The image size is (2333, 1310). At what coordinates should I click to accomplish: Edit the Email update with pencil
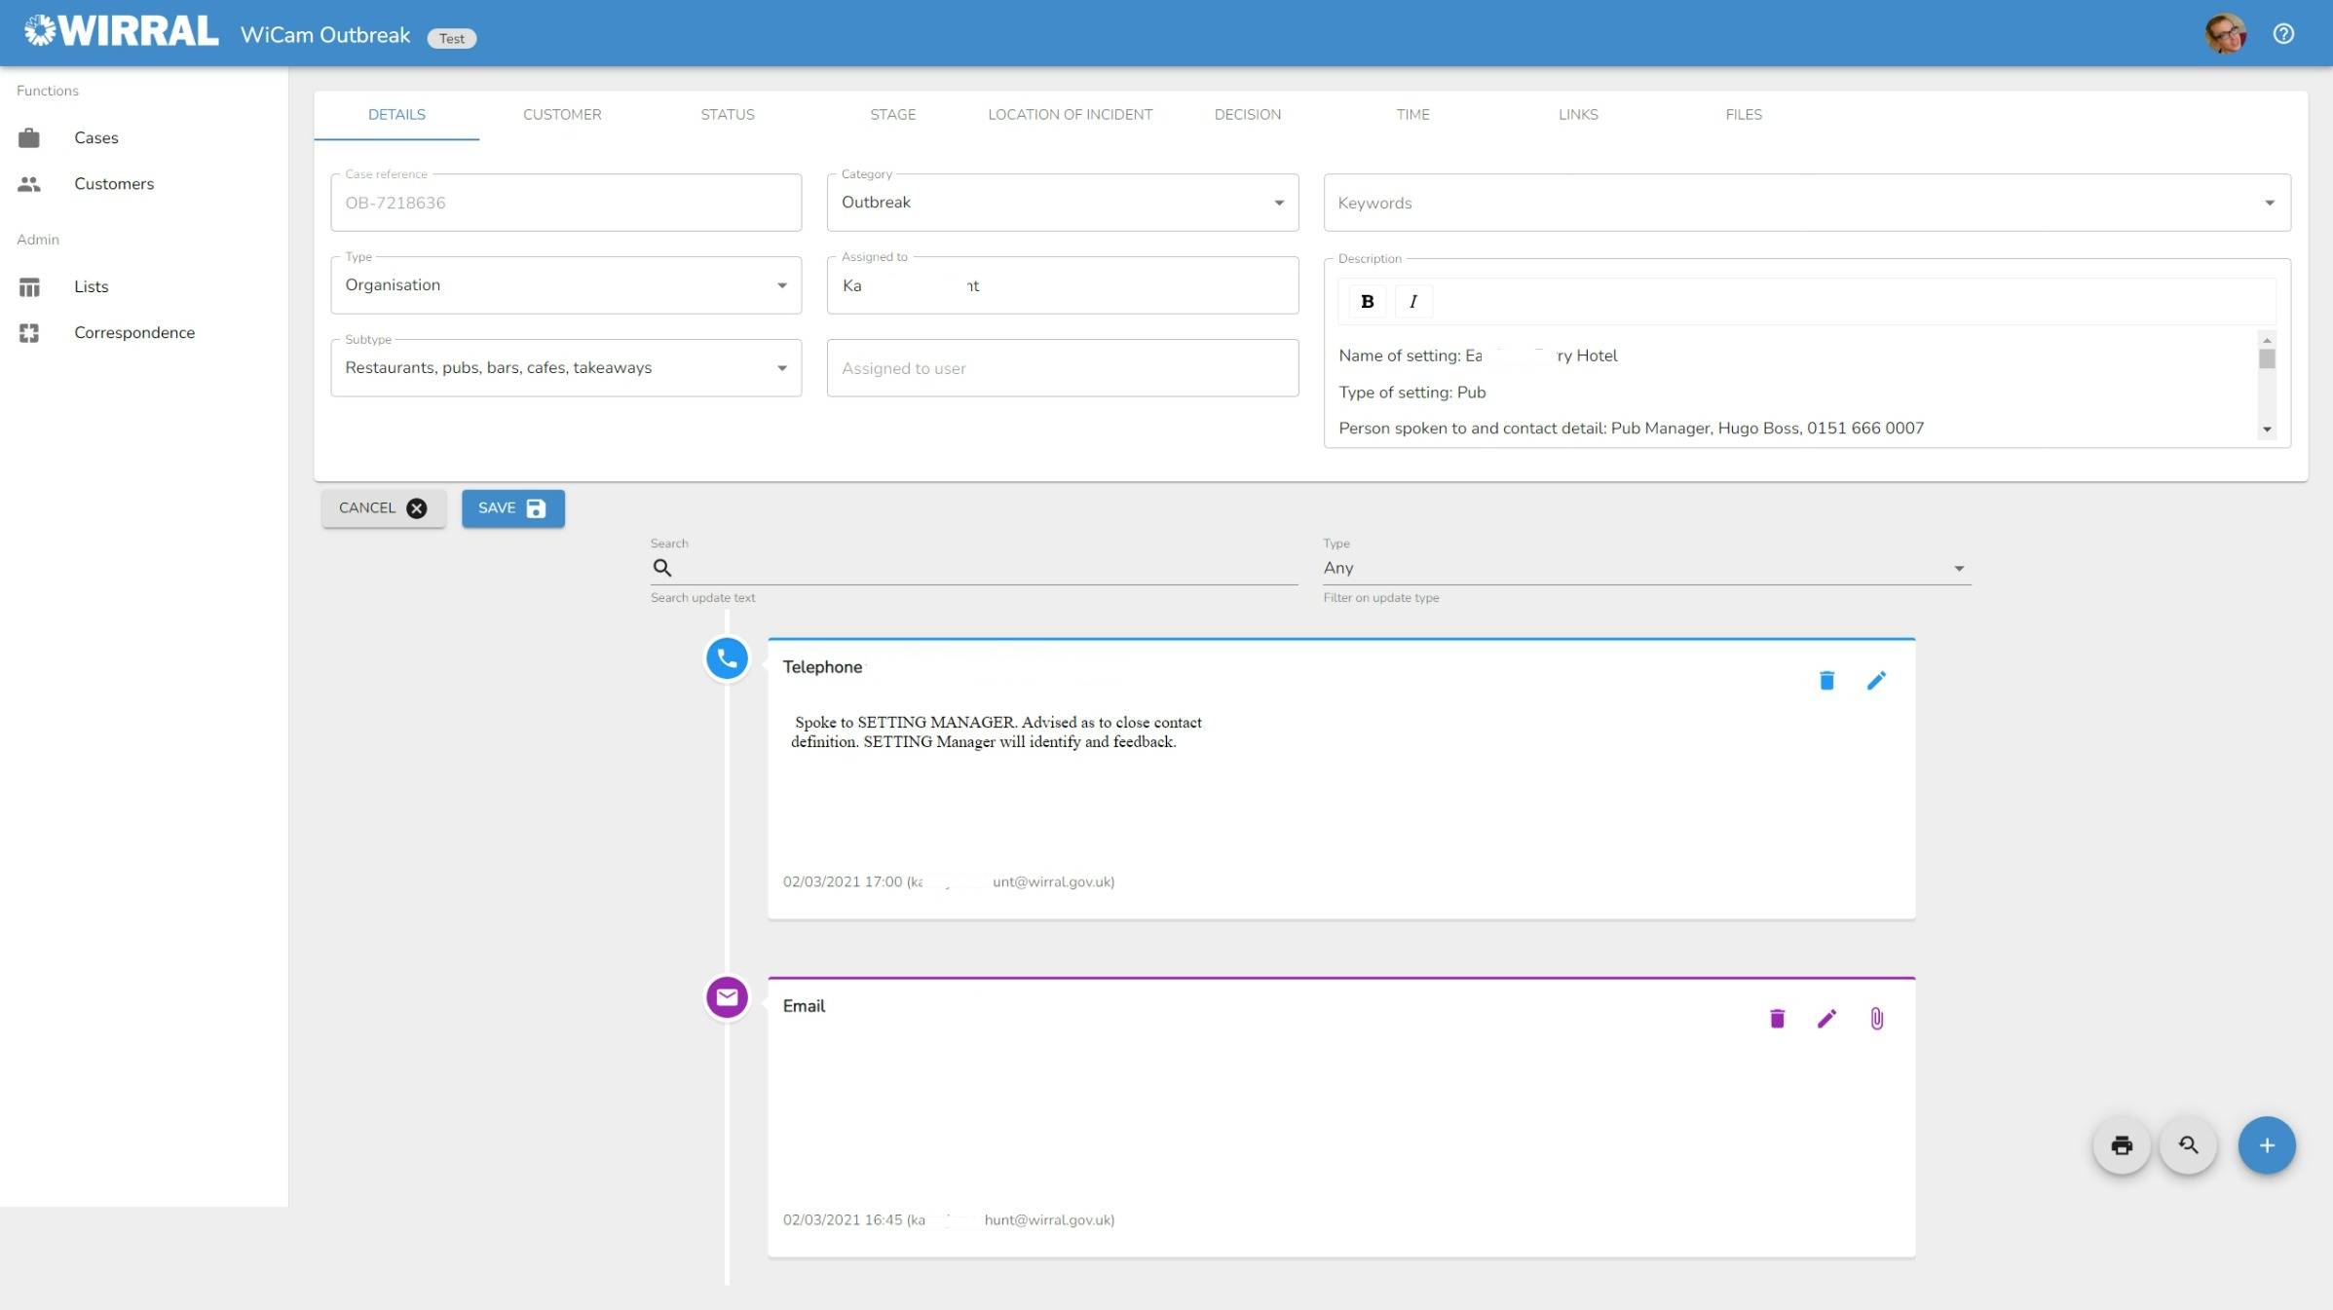[x=1826, y=1018]
